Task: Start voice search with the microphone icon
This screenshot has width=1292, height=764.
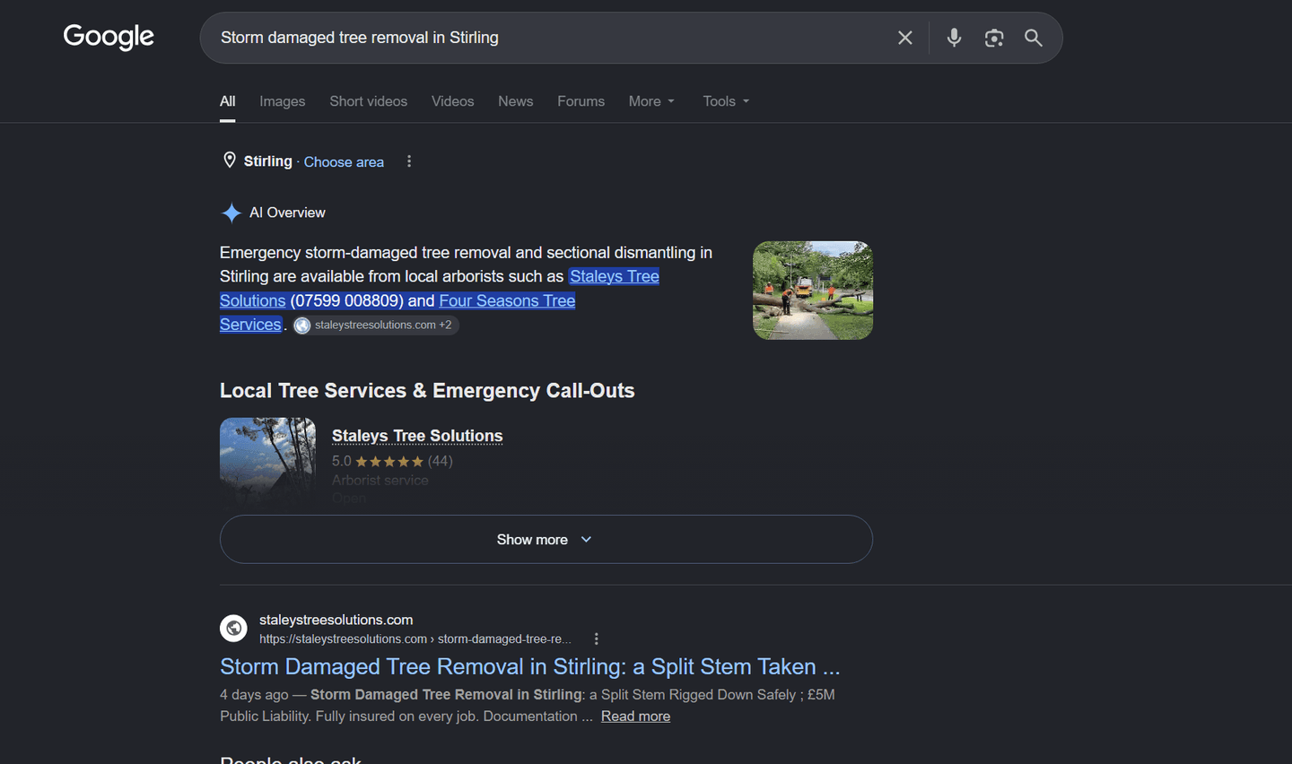Action: click(x=954, y=38)
